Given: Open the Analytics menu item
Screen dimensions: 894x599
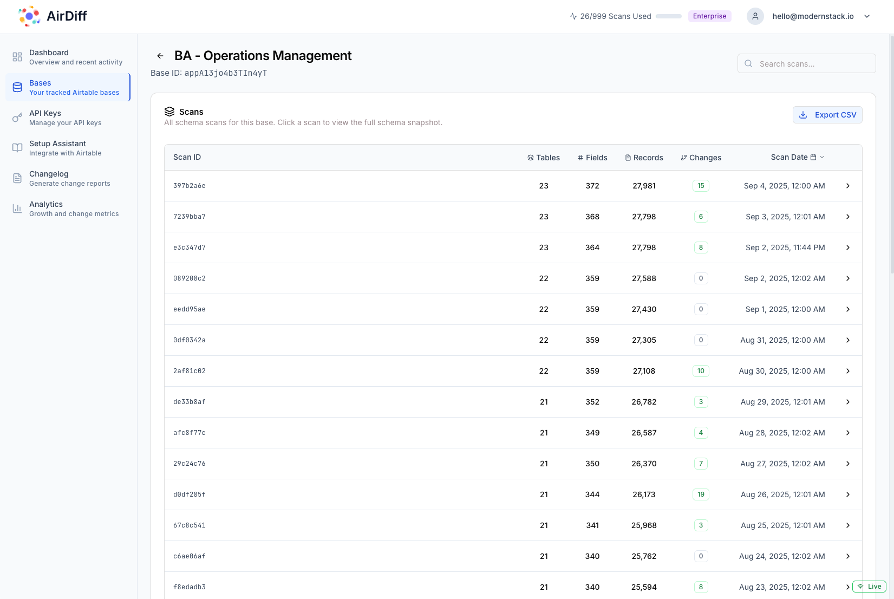Looking at the screenshot, I should (68, 209).
